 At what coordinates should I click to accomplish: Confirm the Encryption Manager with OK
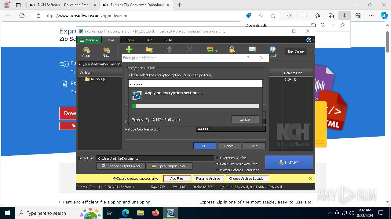204,146
